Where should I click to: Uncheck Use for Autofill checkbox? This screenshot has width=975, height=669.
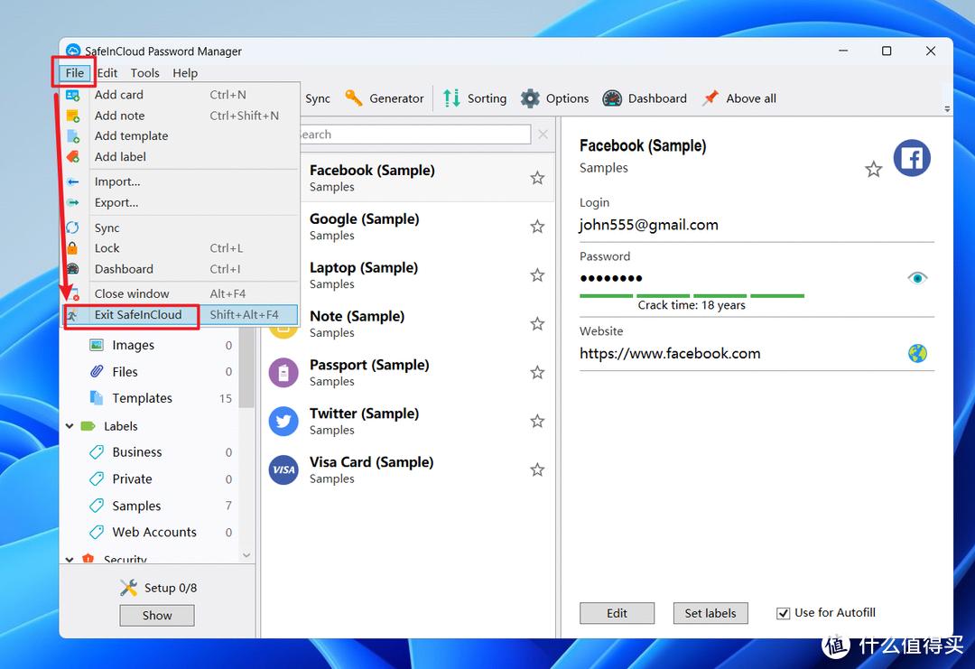(x=783, y=613)
